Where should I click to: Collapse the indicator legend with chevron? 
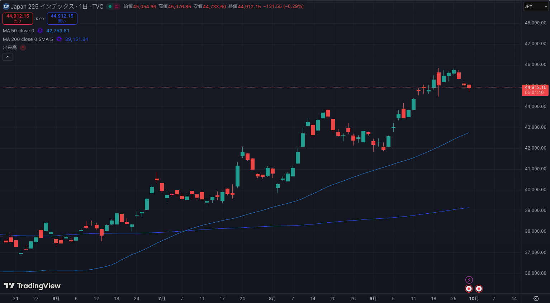8,57
